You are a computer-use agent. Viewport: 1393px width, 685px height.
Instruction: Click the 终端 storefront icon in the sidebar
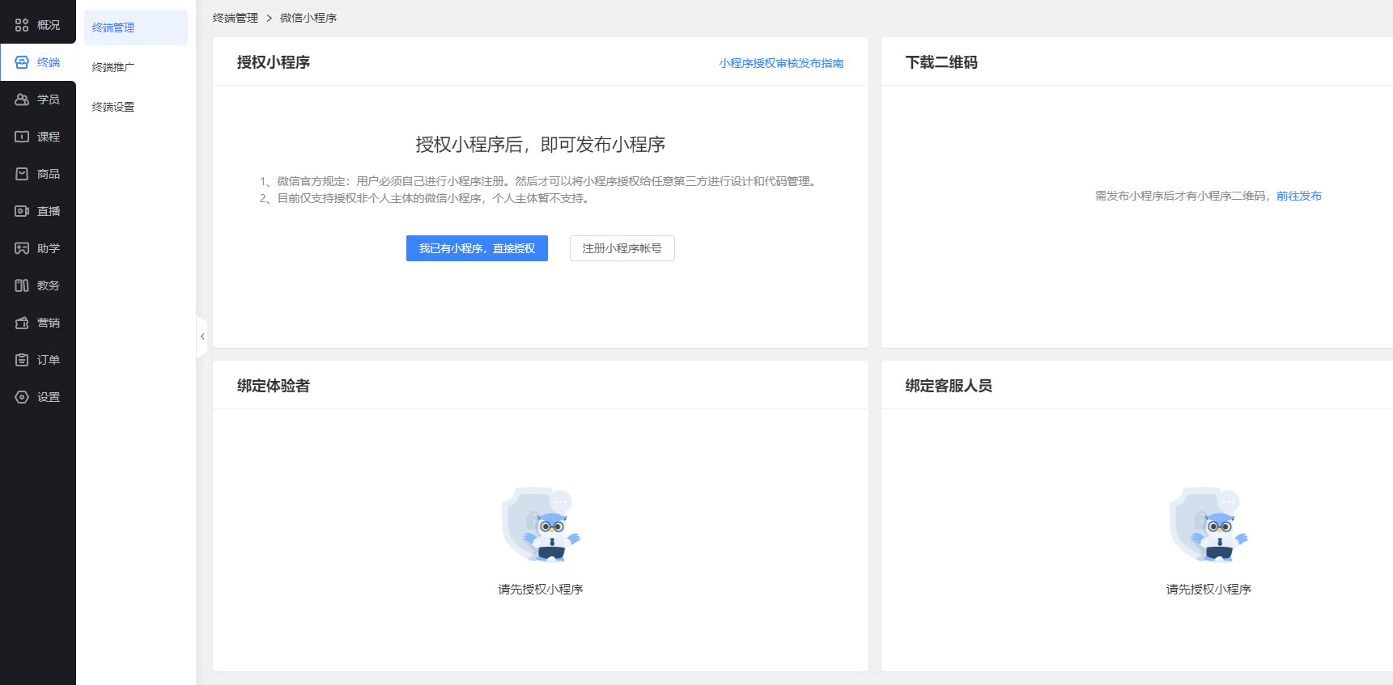[x=22, y=62]
